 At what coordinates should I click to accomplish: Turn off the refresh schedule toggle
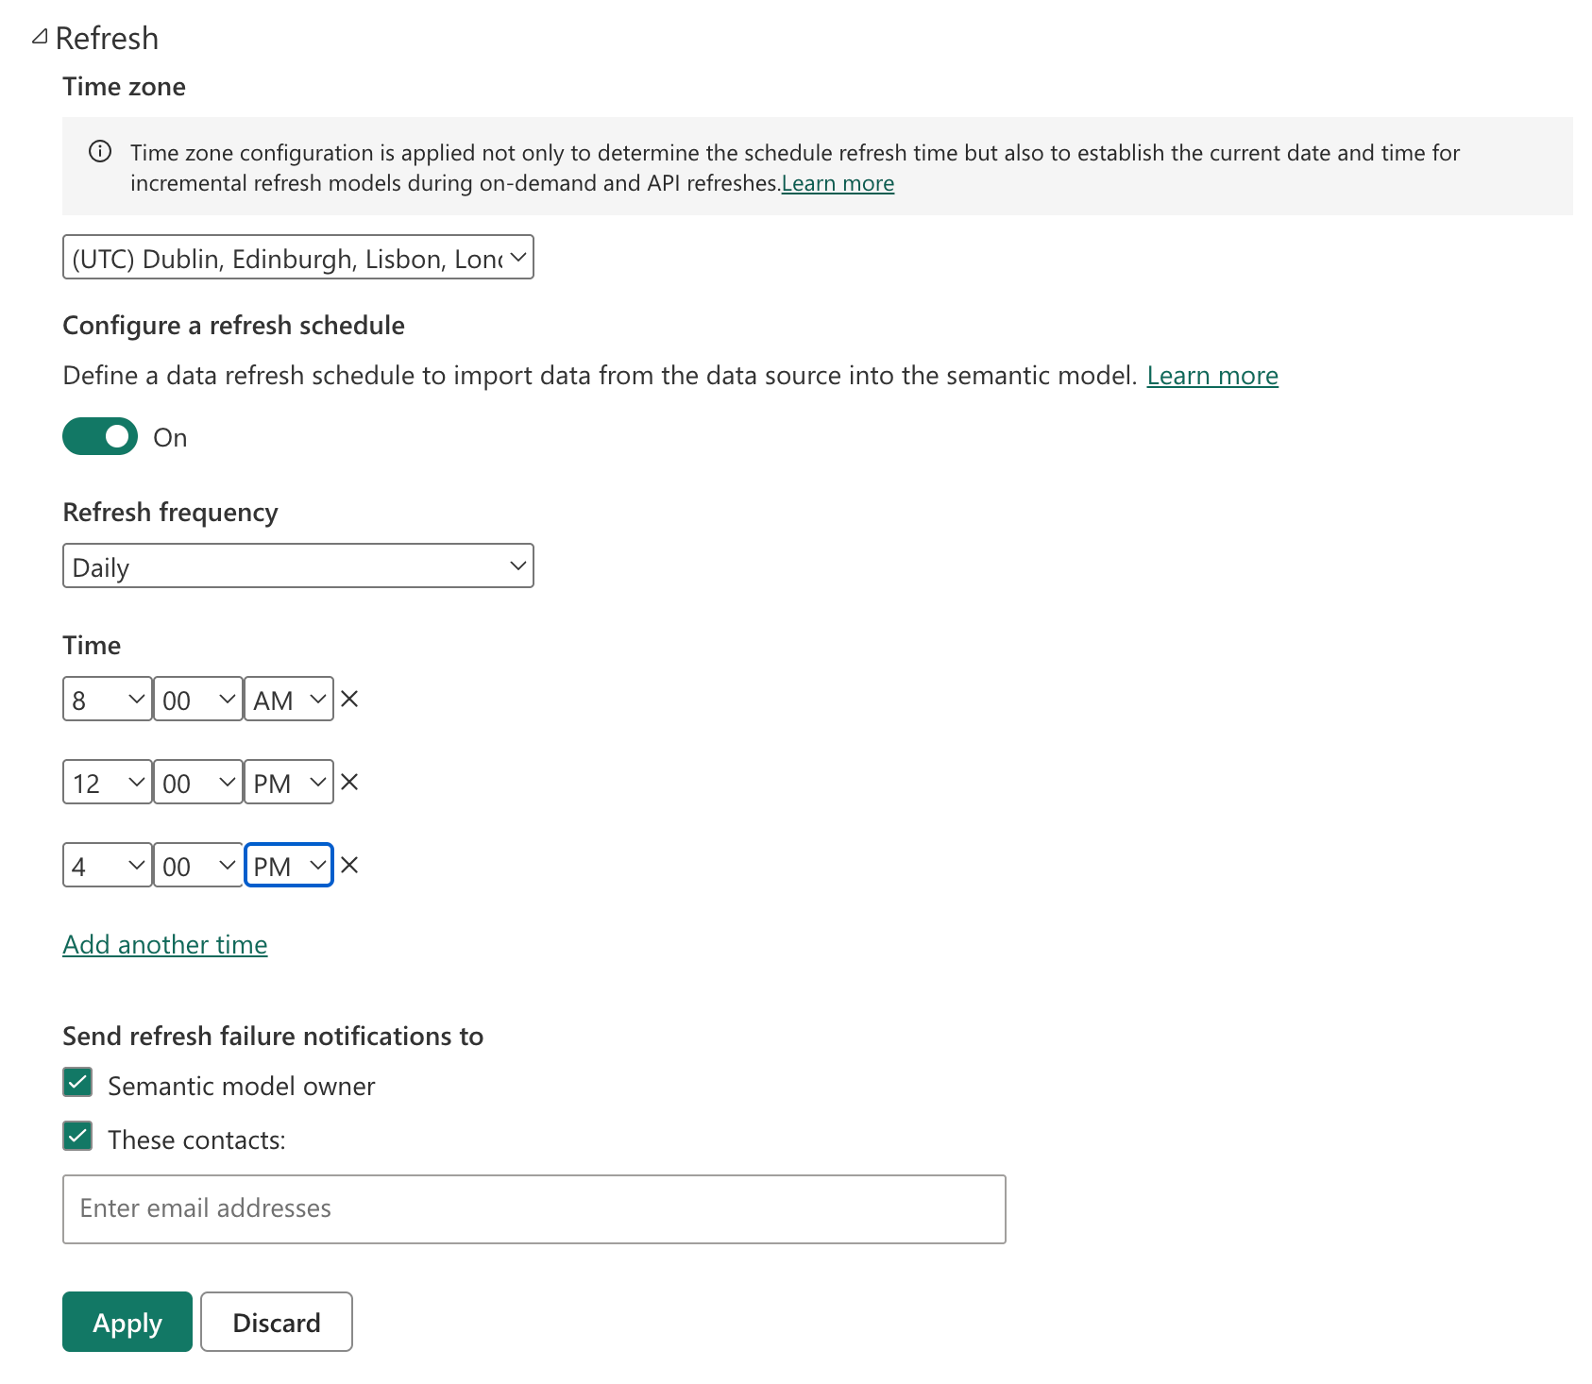(x=99, y=436)
